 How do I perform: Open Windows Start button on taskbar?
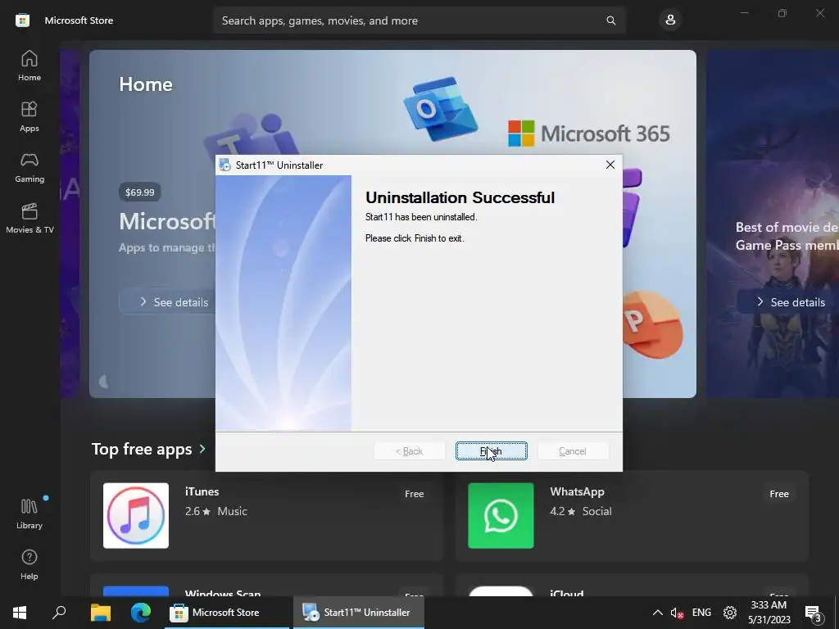(20, 613)
